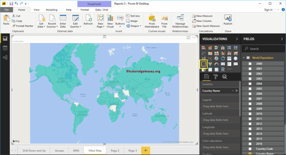This screenshot has height=155, width=286.
Task: Pick the Funnel visualization
Action: 210,64
